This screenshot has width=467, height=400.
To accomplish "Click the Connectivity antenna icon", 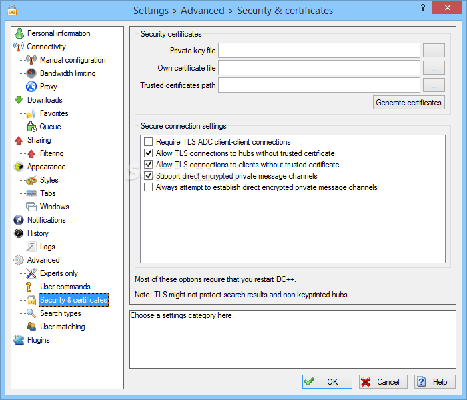I will [x=19, y=47].
